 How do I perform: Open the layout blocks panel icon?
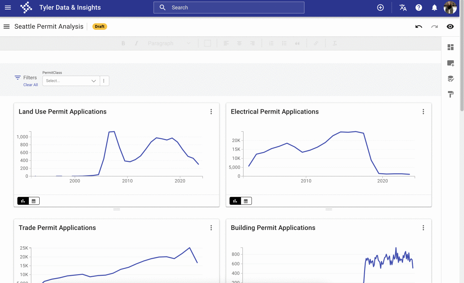pyautogui.click(x=451, y=47)
